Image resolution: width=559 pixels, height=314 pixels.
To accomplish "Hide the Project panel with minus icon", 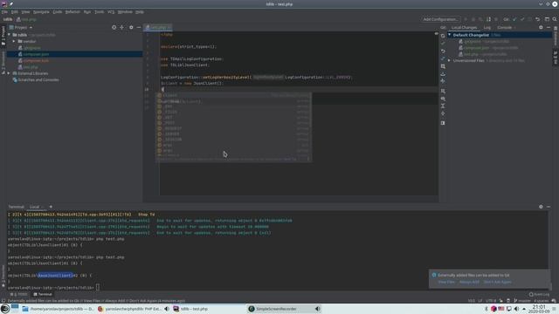I will point(139,27).
